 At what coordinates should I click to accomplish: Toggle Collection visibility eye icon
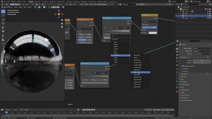tap(208, 9)
